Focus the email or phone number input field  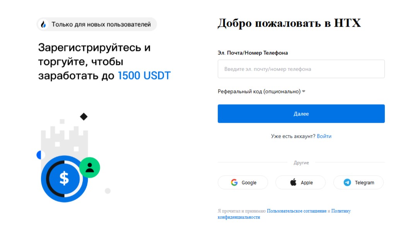point(301,69)
